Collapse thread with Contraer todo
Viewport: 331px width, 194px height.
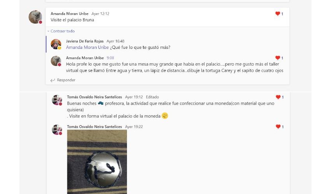tap(62, 31)
